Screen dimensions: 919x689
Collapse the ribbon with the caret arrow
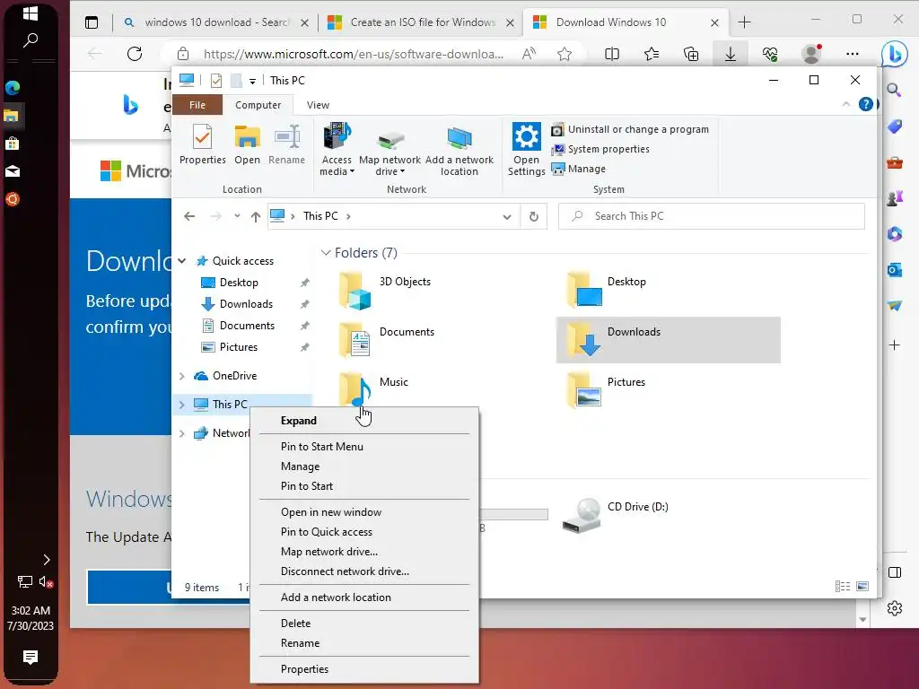click(x=845, y=104)
